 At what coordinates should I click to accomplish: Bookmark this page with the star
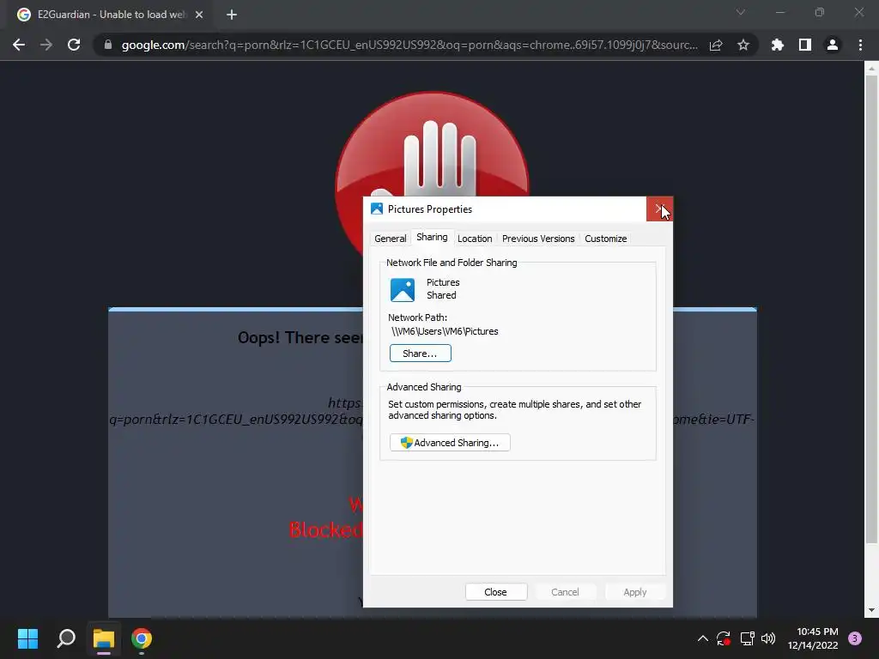point(743,45)
